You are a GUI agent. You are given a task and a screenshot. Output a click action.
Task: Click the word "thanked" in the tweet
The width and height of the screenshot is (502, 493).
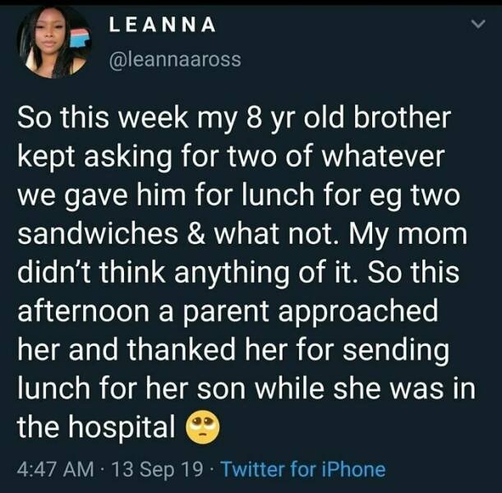click(182, 349)
